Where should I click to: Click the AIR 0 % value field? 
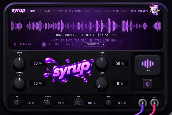click(120, 83)
